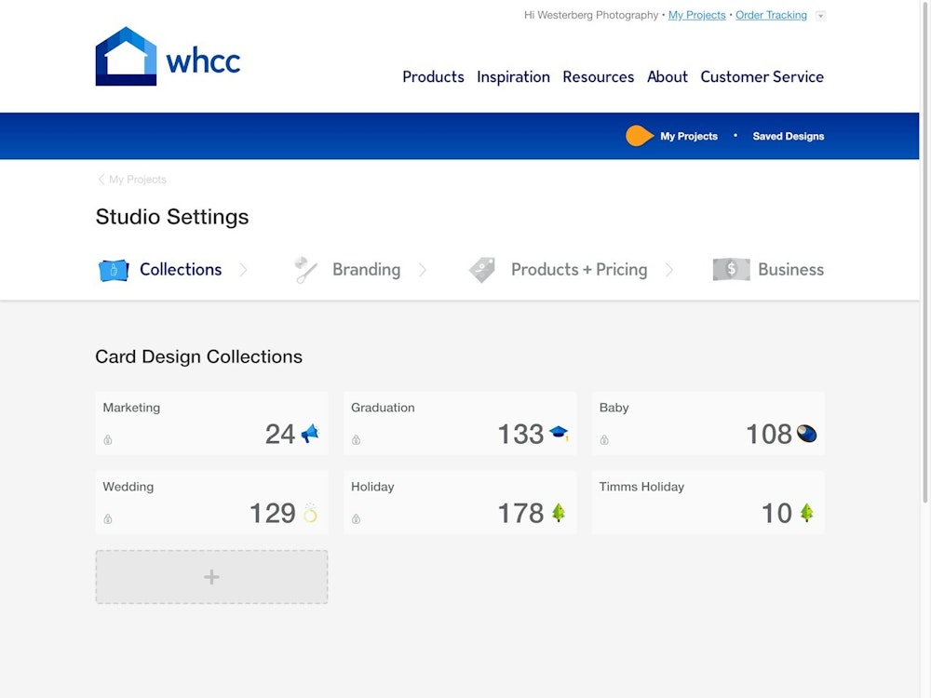The height and width of the screenshot is (698, 931).
Task: Go to Saved Designs
Action: (788, 136)
